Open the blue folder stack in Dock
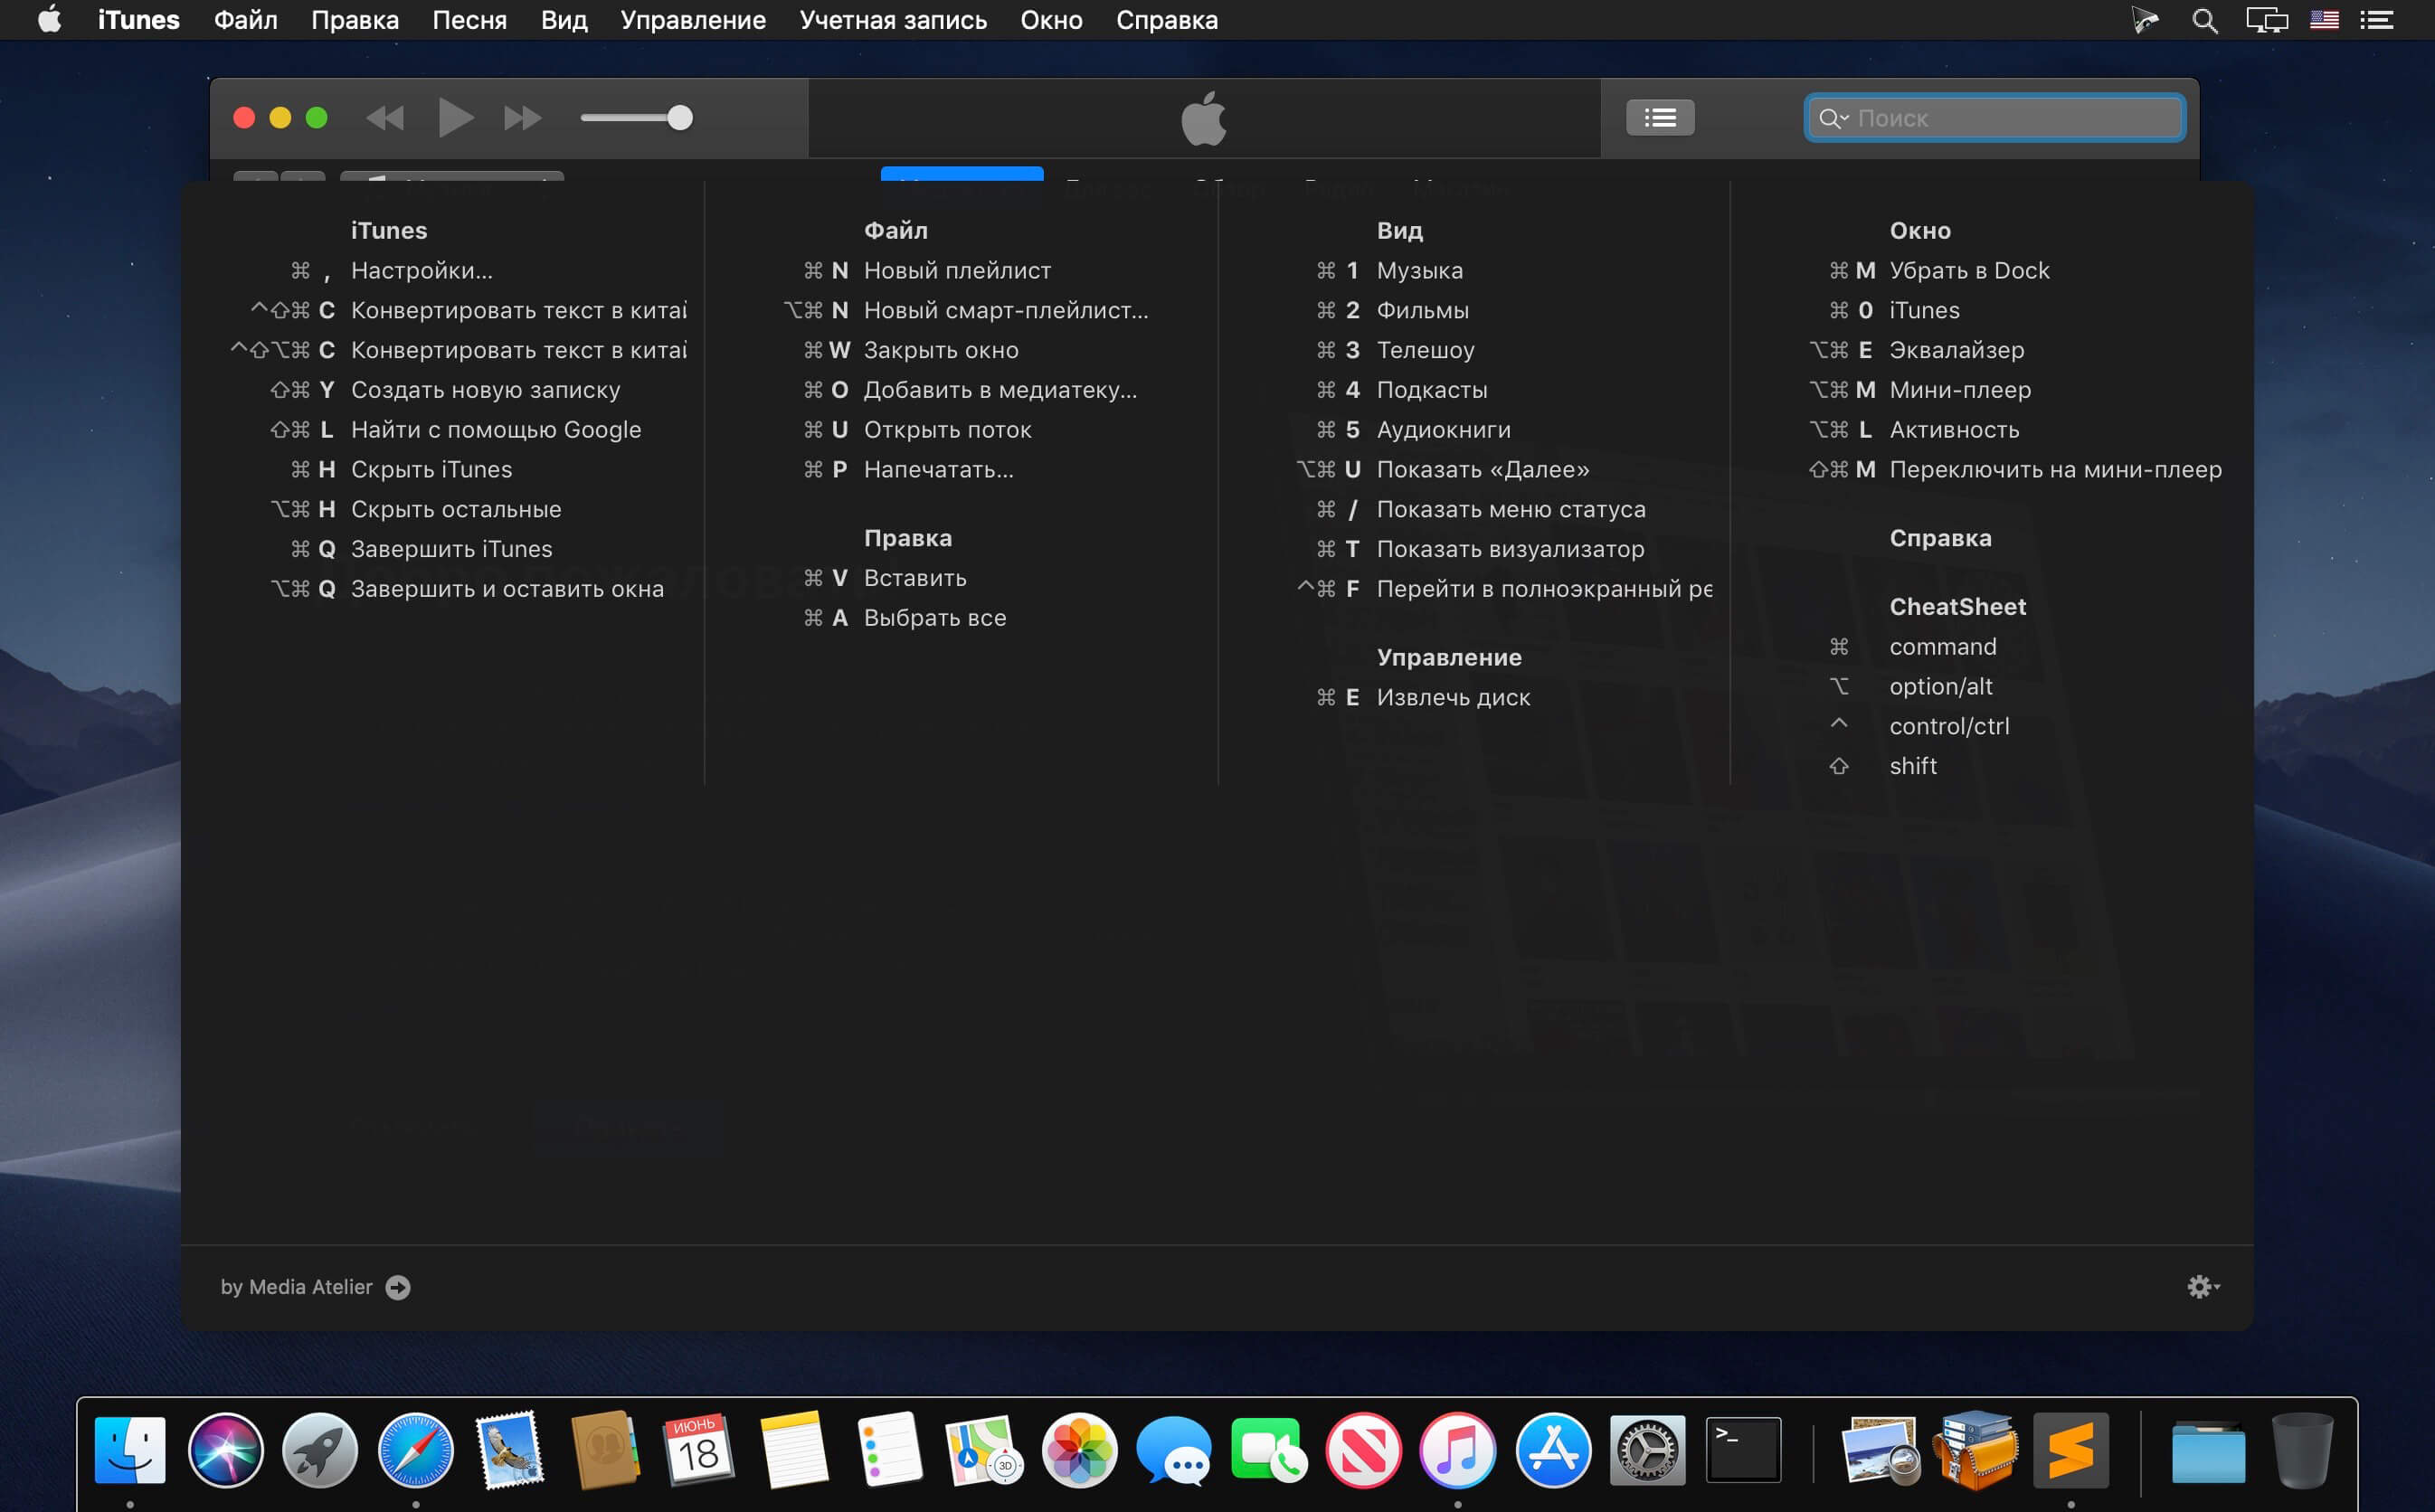The width and height of the screenshot is (2435, 1512). point(2208,1452)
